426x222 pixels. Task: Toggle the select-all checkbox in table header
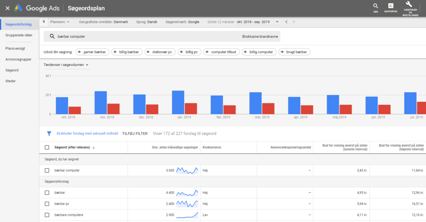(x=47, y=147)
